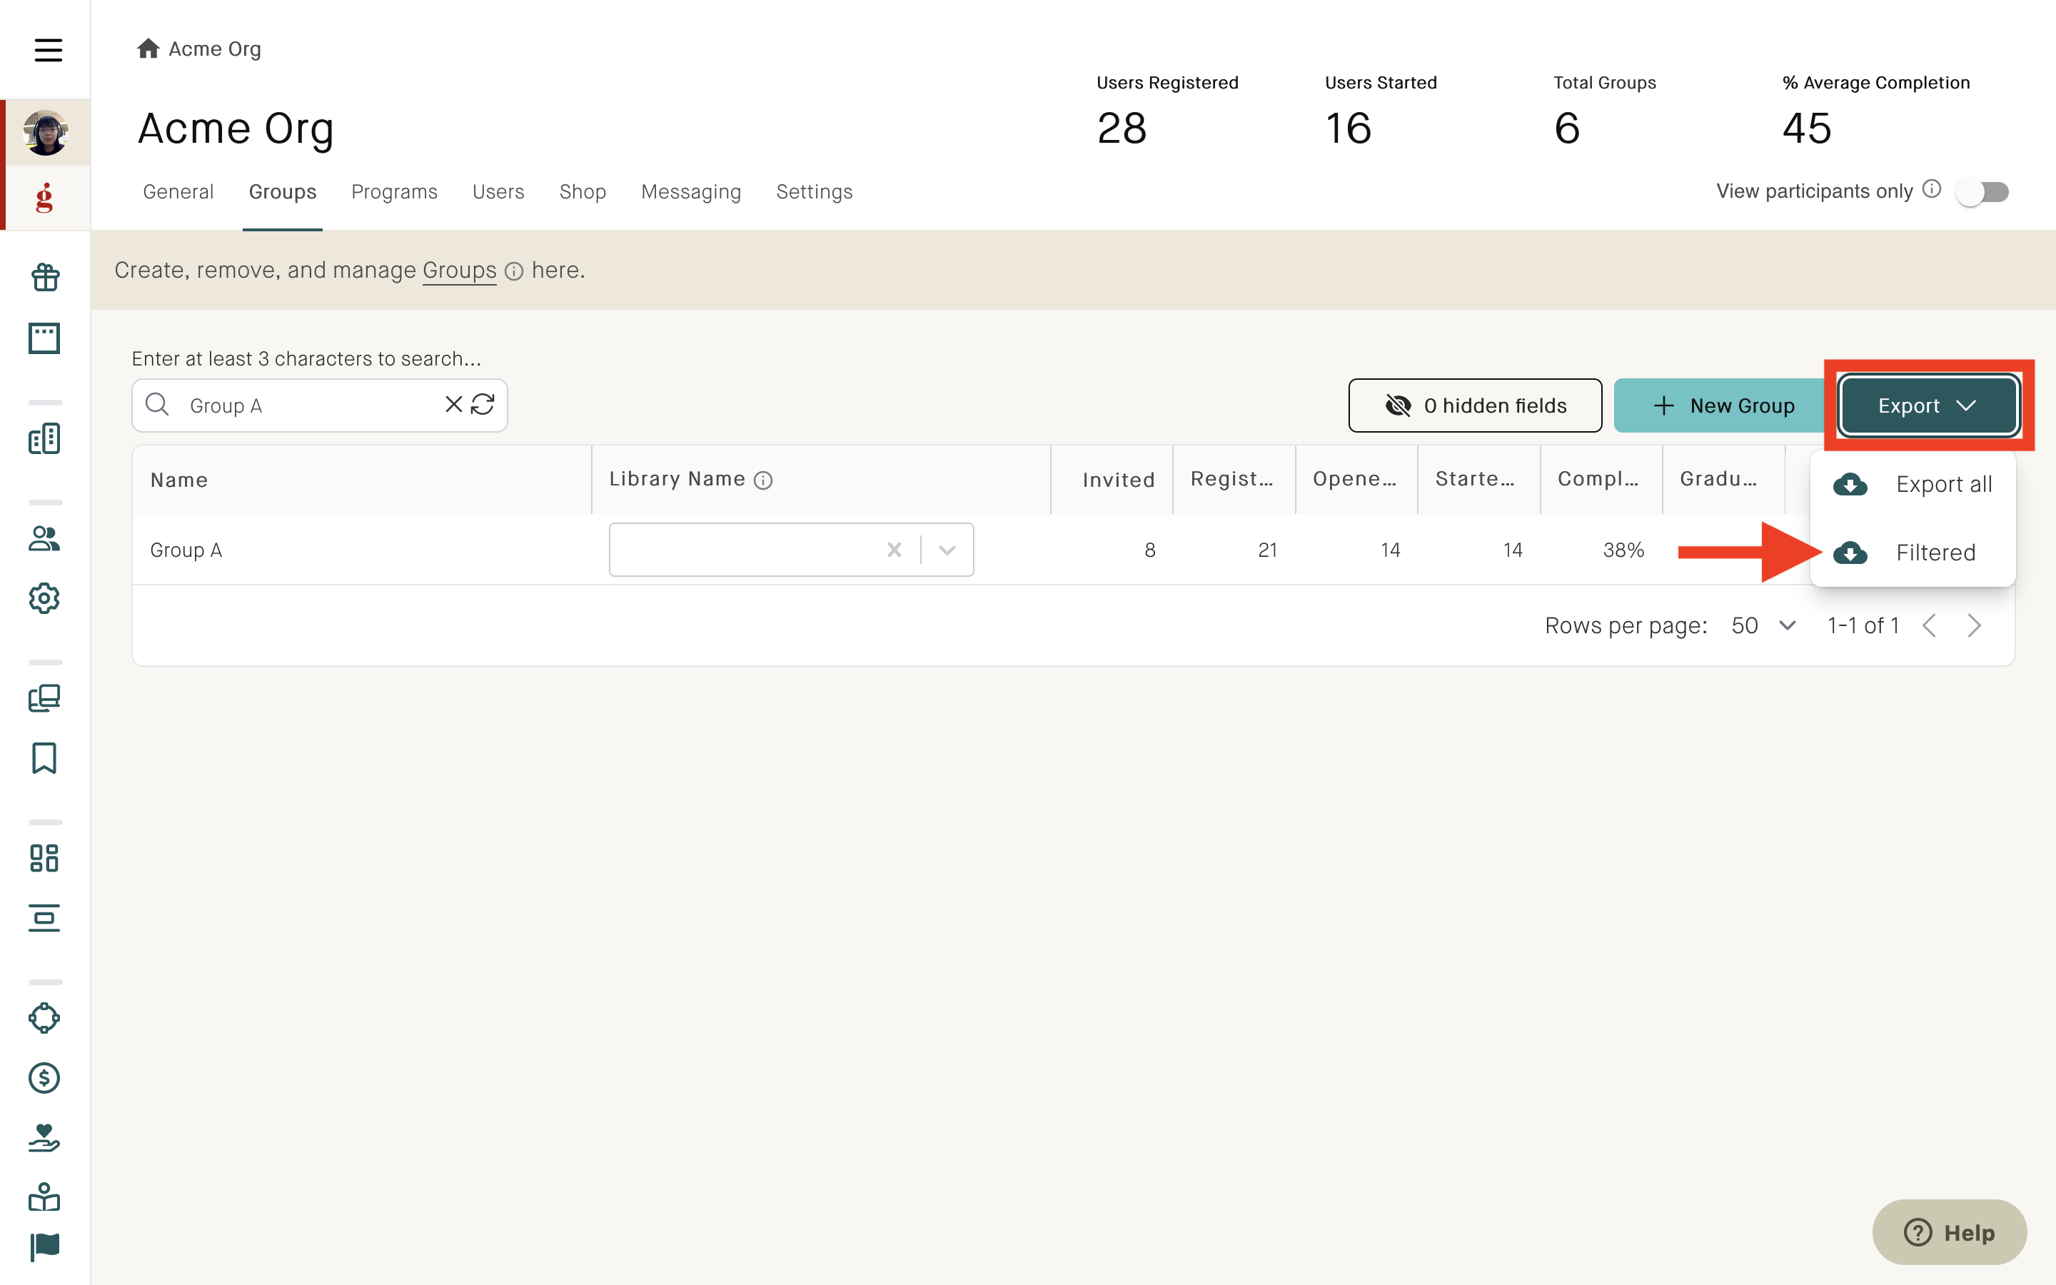Select Filtered export option
This screenshot has width=2056, height=1285.
point(1912,553)
